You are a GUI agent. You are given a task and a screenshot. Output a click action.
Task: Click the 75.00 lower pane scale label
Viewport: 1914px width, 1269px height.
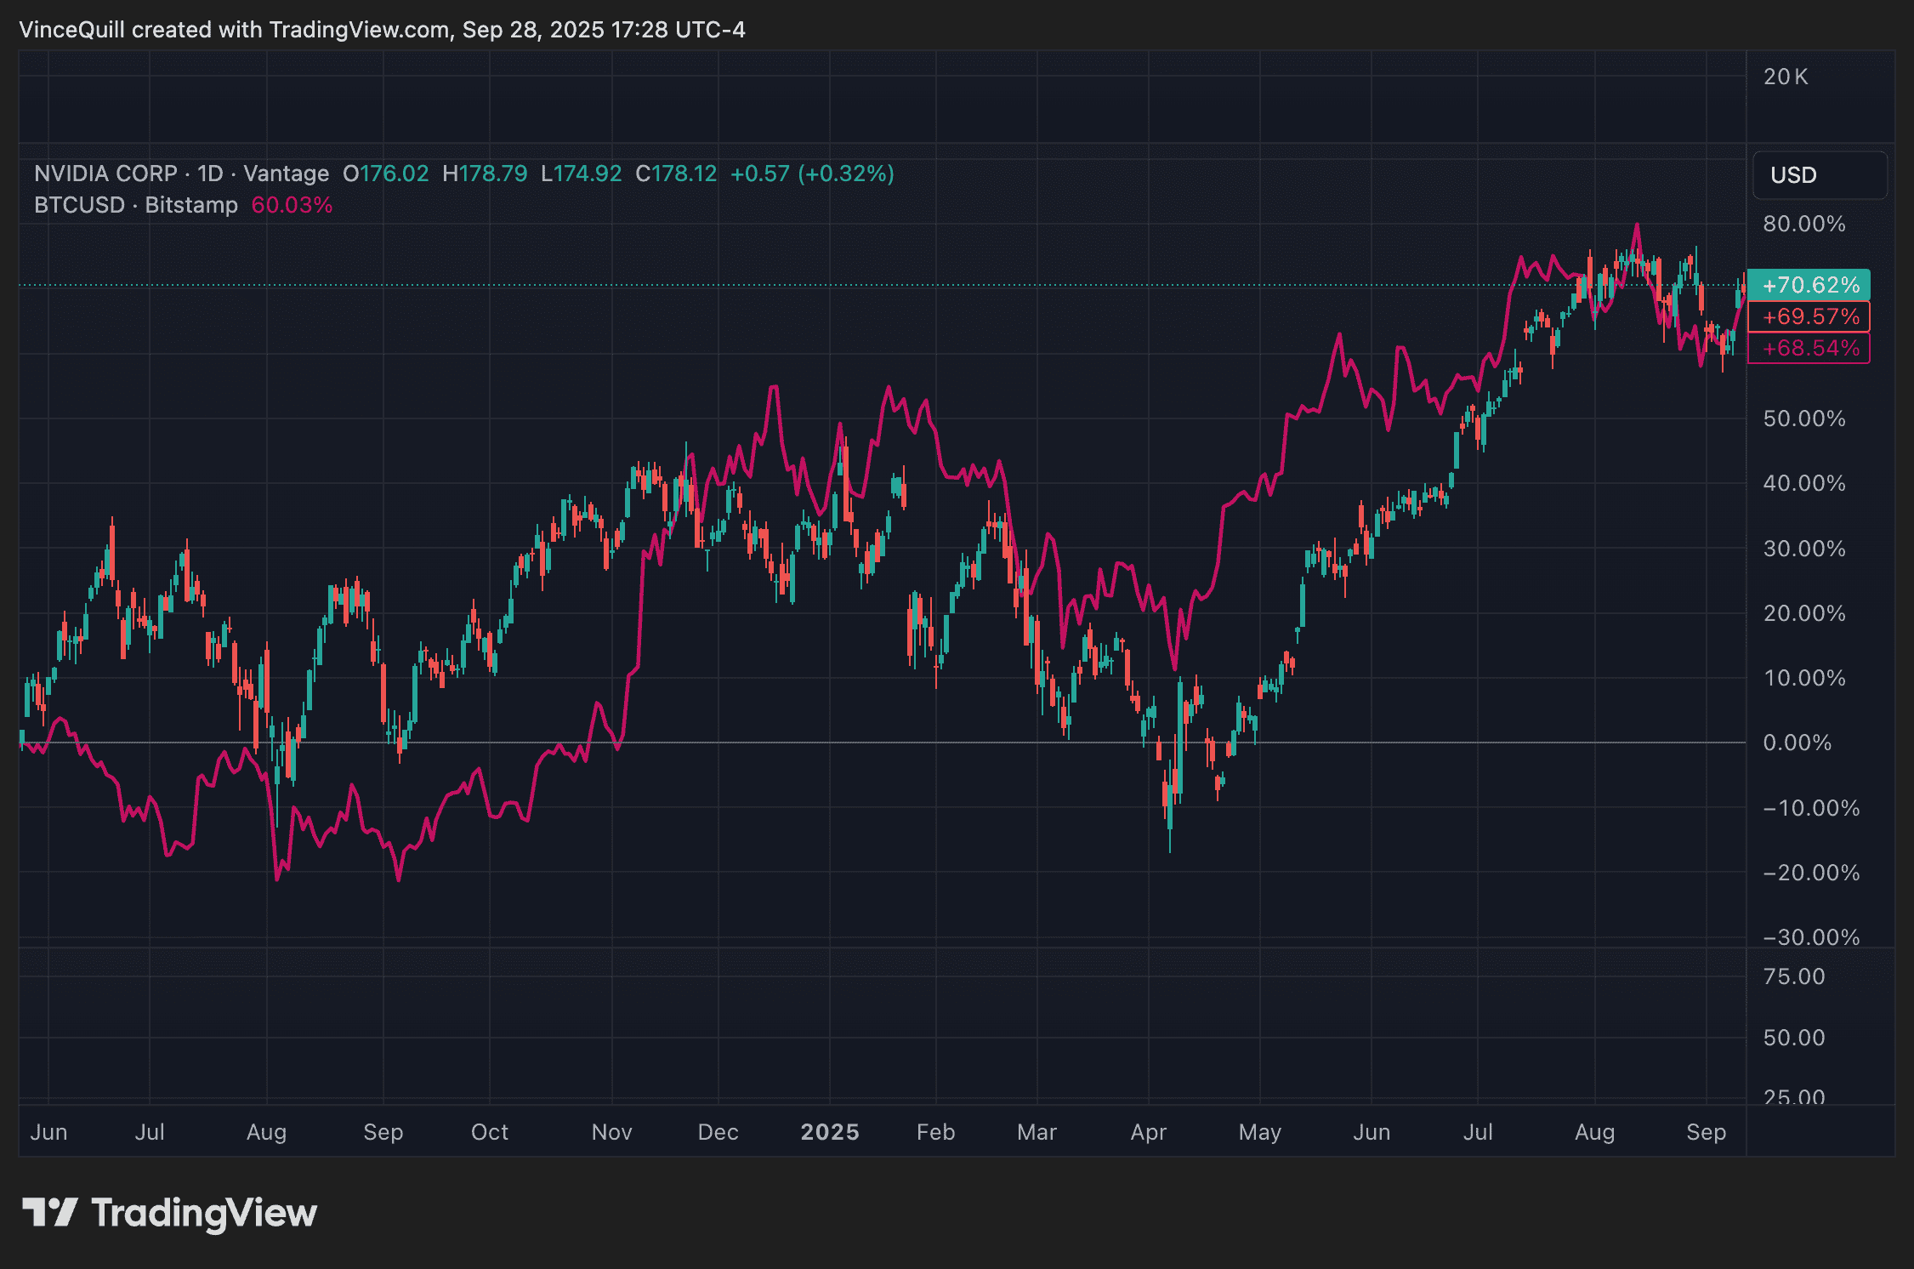[1793, 976]
